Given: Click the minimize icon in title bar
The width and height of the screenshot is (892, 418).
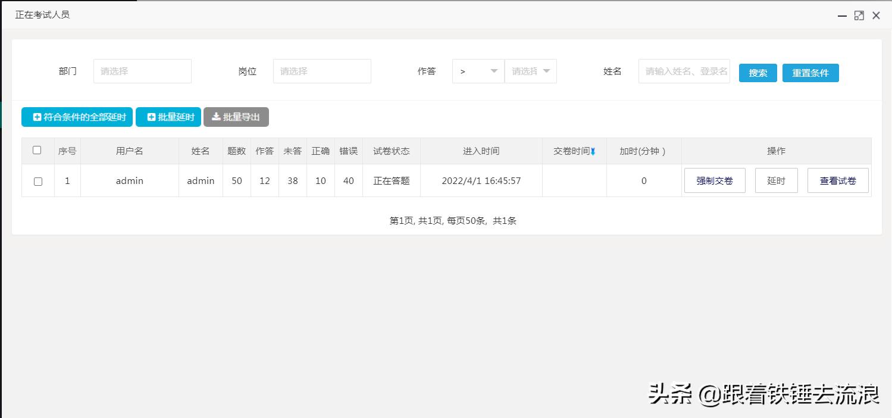Looking at the screenshot, I should tap(841, 15).
